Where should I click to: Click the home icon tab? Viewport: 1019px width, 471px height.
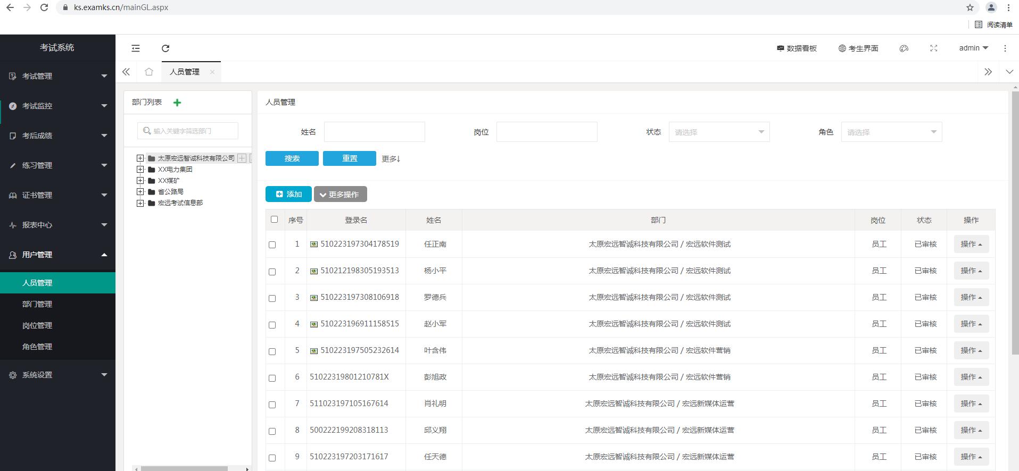(x=149, y=72)
